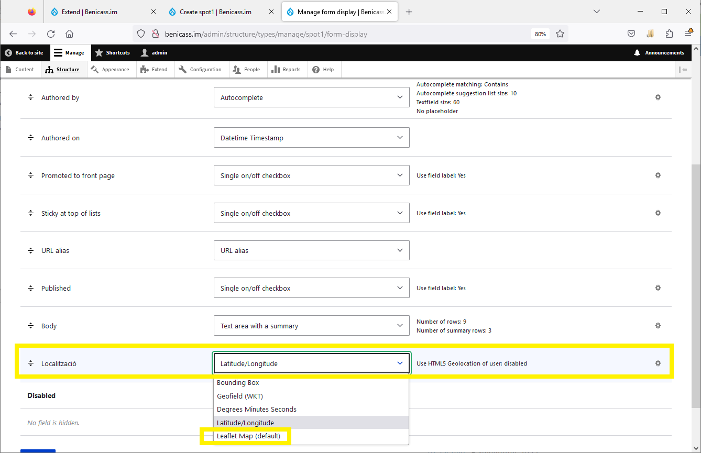Open settings gear for Published row

[658, 288]
